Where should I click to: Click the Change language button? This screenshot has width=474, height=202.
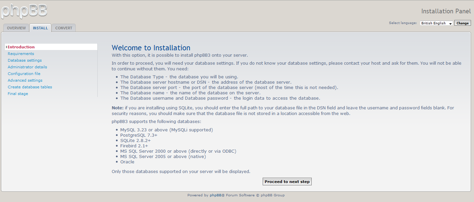coord(462,23)
